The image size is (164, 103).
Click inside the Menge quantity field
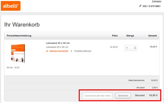click(x=129, y=48)
